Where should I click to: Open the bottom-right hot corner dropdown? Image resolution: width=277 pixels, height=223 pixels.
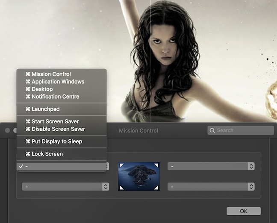[211, 187]
